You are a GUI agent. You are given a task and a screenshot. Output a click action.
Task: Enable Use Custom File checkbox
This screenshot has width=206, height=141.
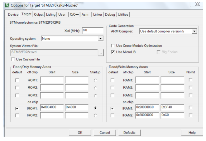pyautogui.click(x=13, y=60)
